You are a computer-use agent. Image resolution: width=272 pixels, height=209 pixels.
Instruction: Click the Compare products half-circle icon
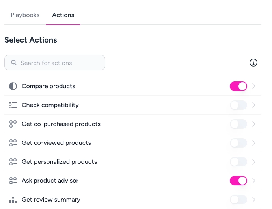click(13, 86)
